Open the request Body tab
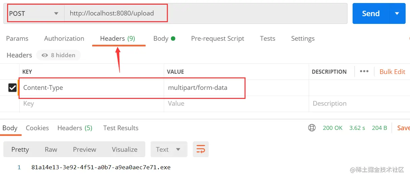 [x=164, y=38]
